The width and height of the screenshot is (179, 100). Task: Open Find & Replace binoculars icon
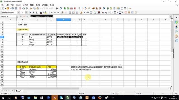tap(57, 9)
